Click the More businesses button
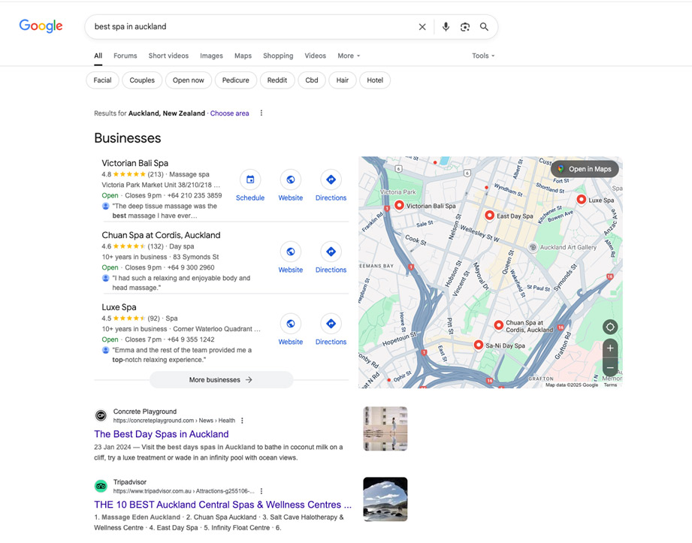The image size is (692, 543). (221, 380)
